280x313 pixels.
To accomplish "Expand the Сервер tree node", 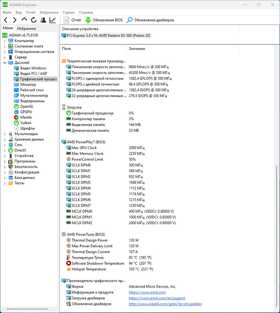I will click(5, 57).
